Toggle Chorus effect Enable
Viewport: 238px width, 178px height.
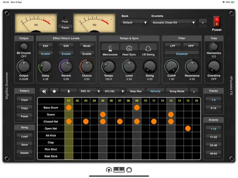point(87,54)
